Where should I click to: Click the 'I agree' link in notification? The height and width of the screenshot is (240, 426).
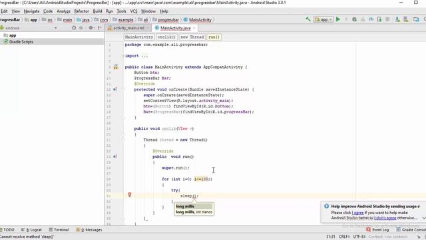click(x=357, y=213)
